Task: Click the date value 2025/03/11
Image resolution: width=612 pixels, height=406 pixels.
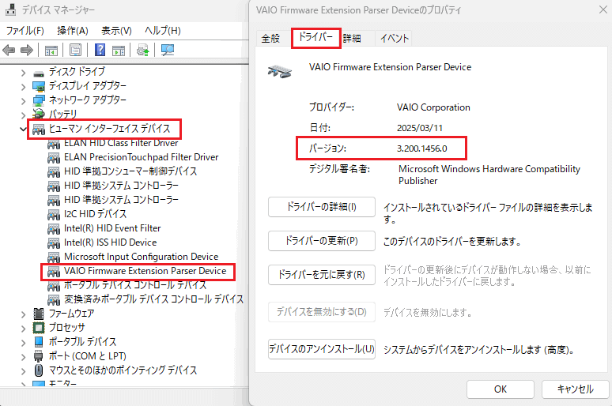Action: pyautogui.click(x=420, y=128)
